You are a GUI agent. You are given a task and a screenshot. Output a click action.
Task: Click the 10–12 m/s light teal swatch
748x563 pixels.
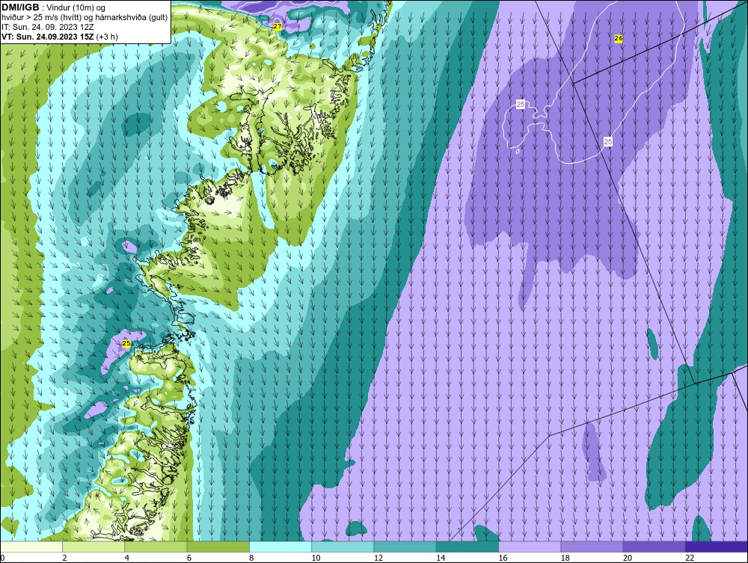point(343,547)
